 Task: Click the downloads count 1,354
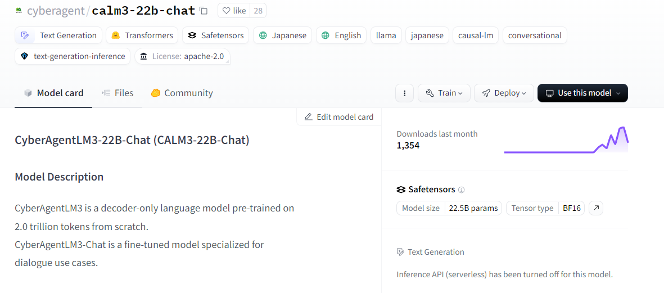click(408, 146)
